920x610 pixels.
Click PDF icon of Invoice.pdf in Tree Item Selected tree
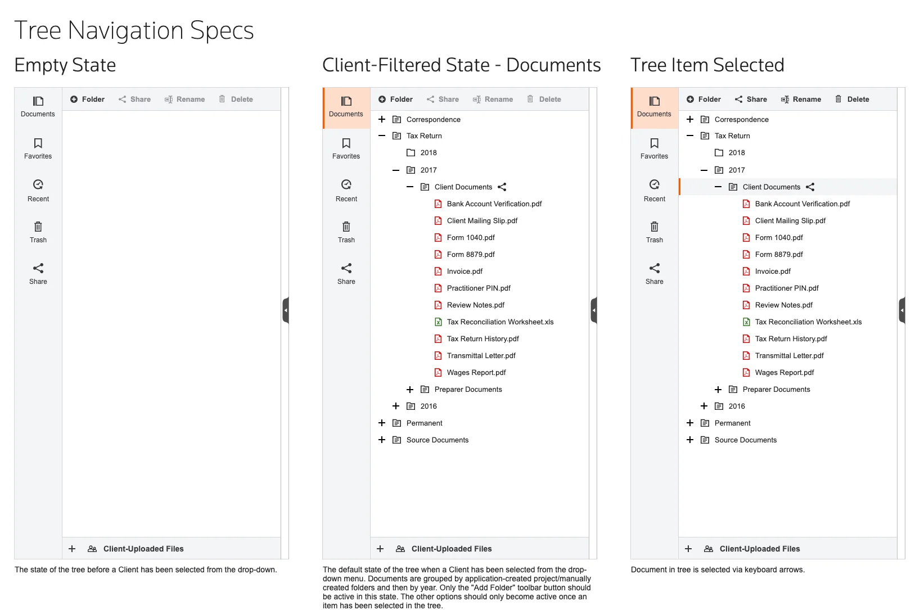(746, 271)
